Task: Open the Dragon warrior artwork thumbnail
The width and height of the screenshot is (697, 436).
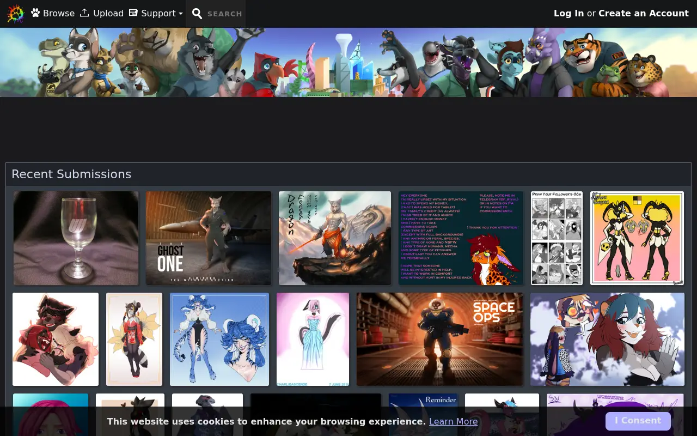Action: [x=335, y=238]
